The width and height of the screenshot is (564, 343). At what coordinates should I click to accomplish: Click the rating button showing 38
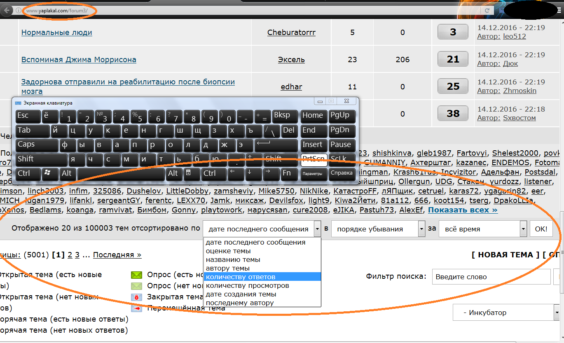pyautogui.click(x=453, y=114)
